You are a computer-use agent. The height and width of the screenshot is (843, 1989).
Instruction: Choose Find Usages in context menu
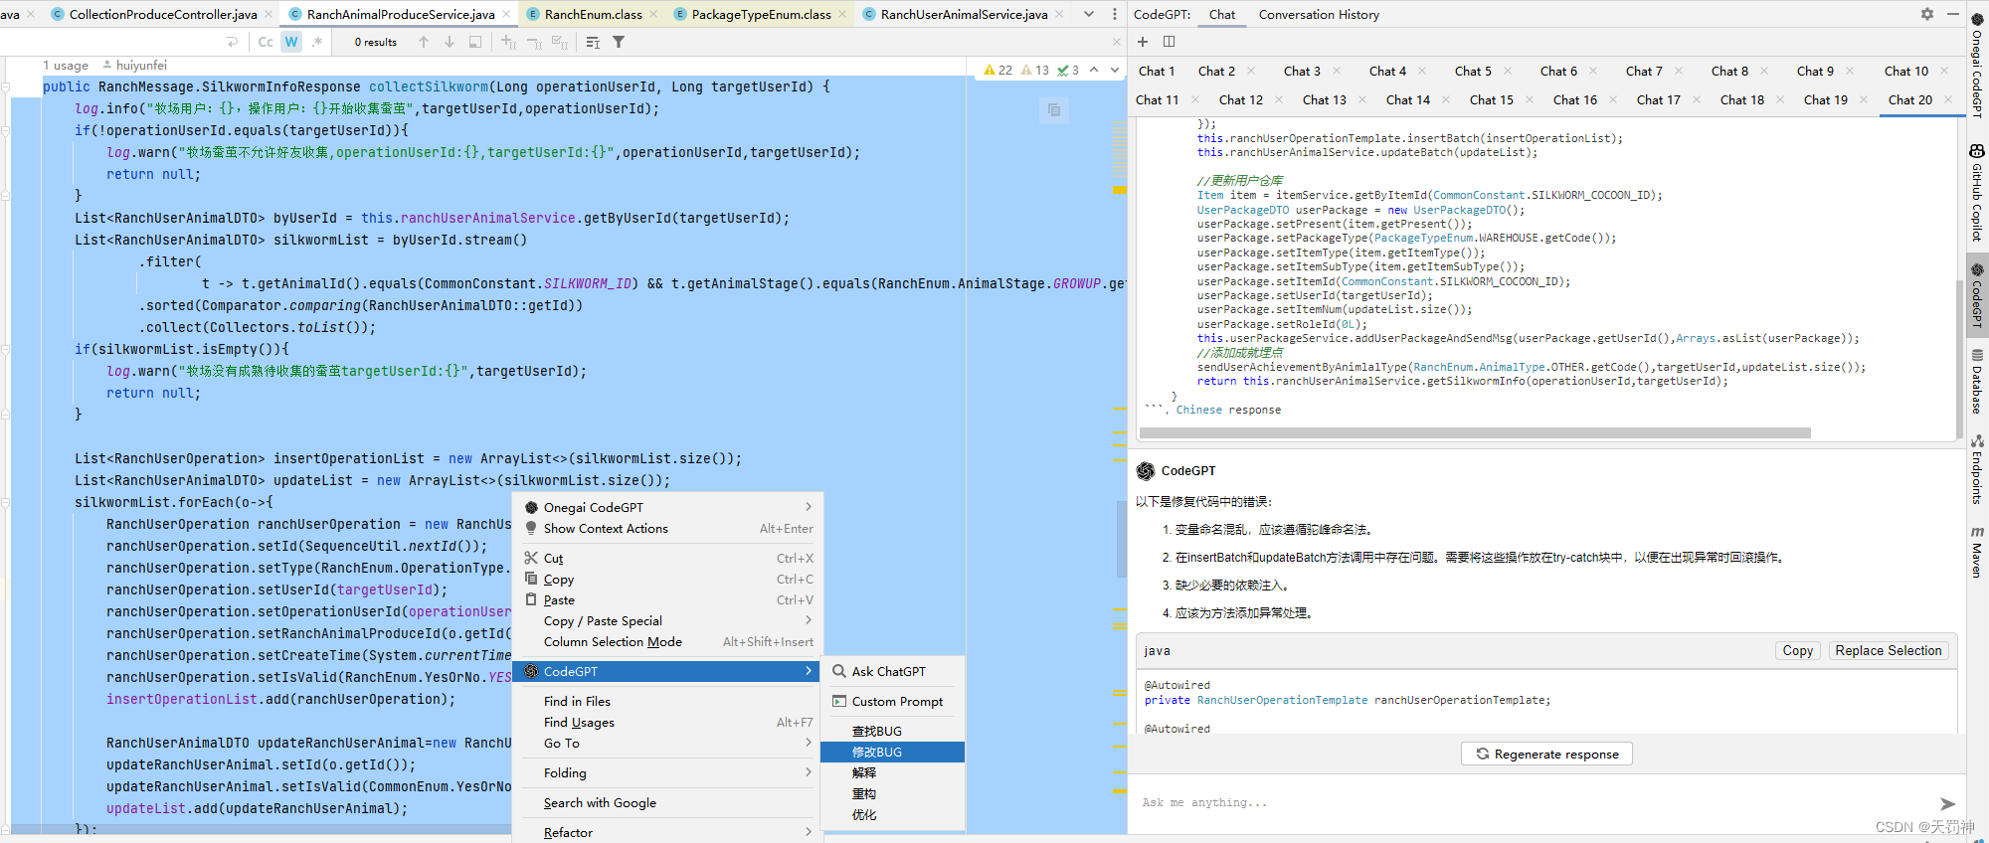[x=668, y=722]
